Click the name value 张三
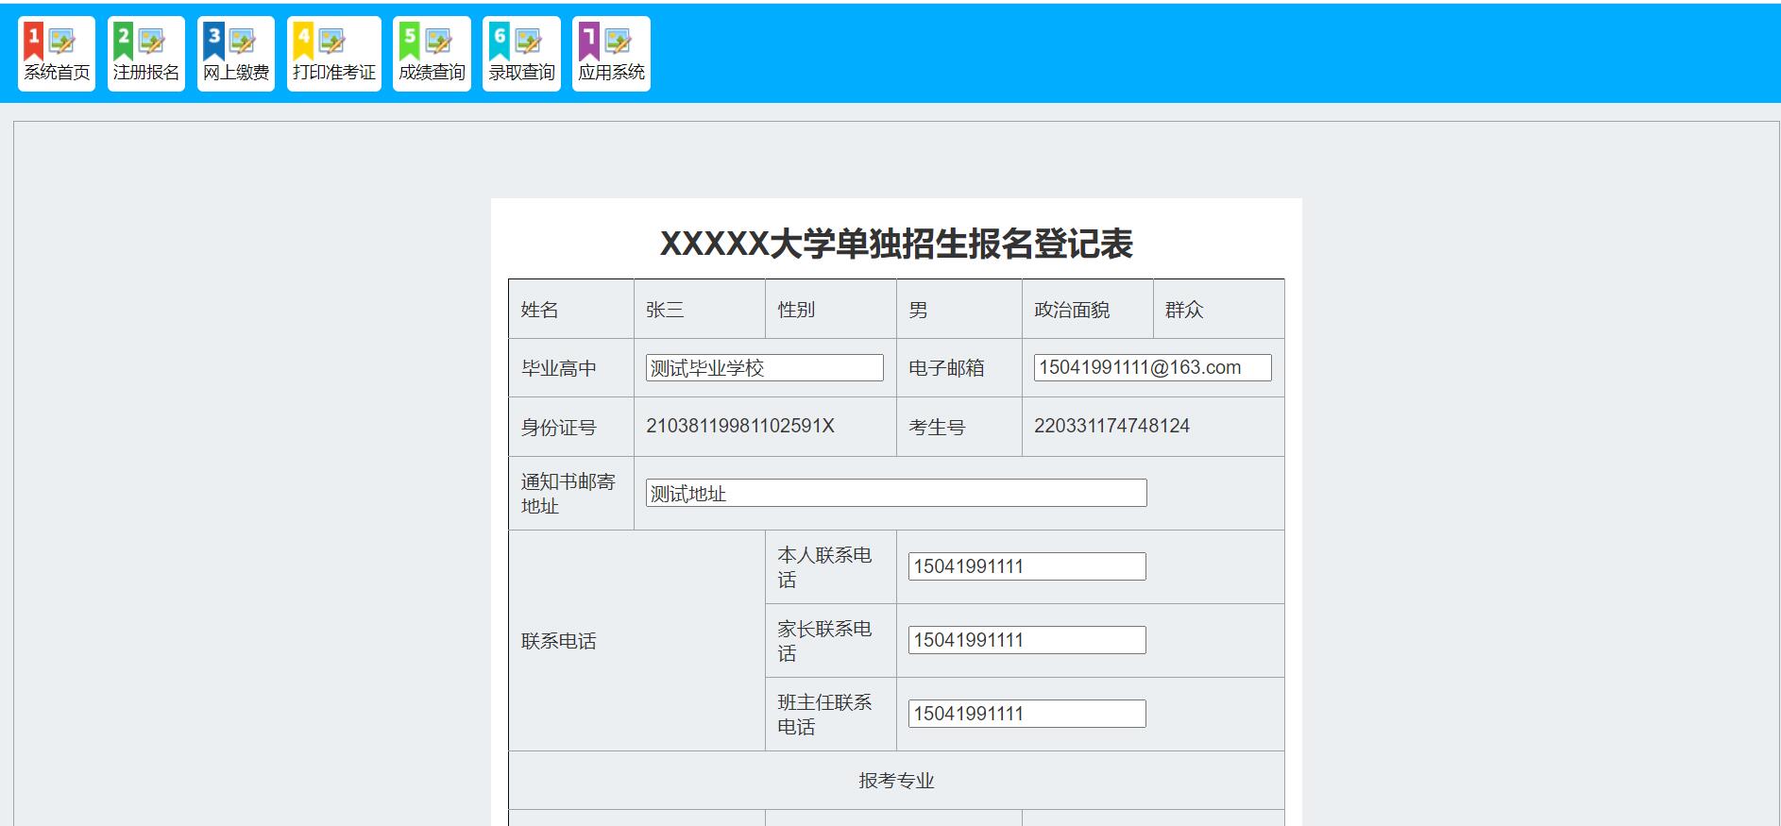The height and width of the screenshot is (826, 1781). click(665, 310)
